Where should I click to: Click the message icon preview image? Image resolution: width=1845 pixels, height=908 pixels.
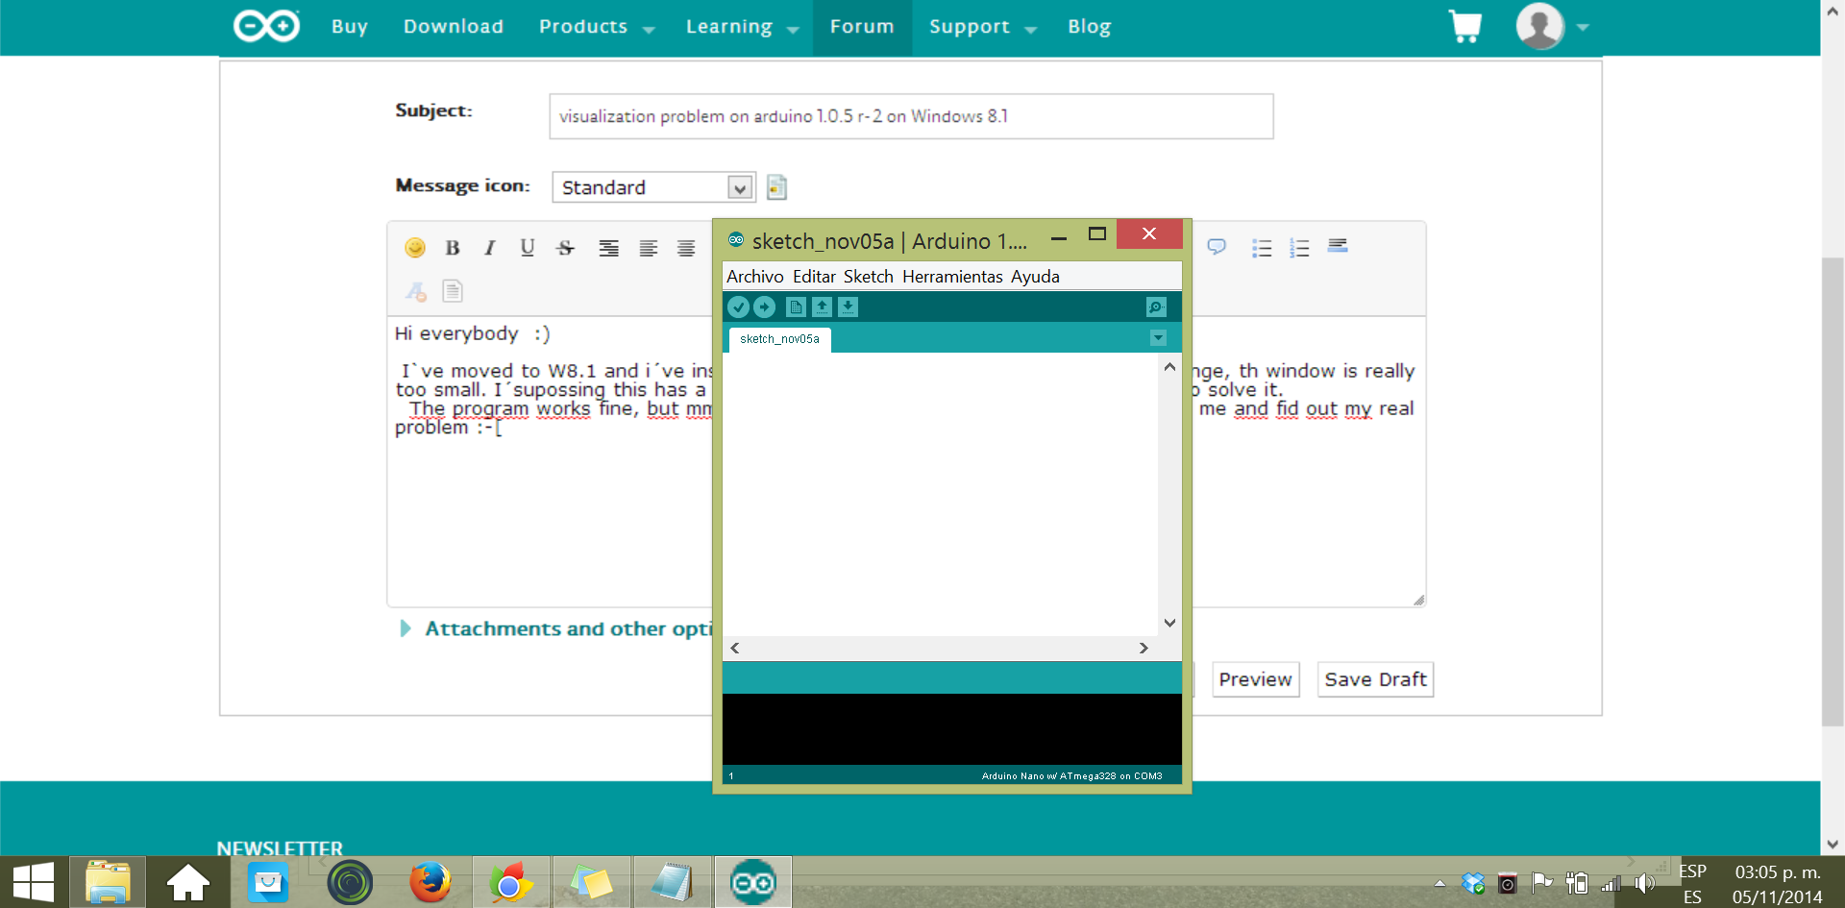[776, 186]
